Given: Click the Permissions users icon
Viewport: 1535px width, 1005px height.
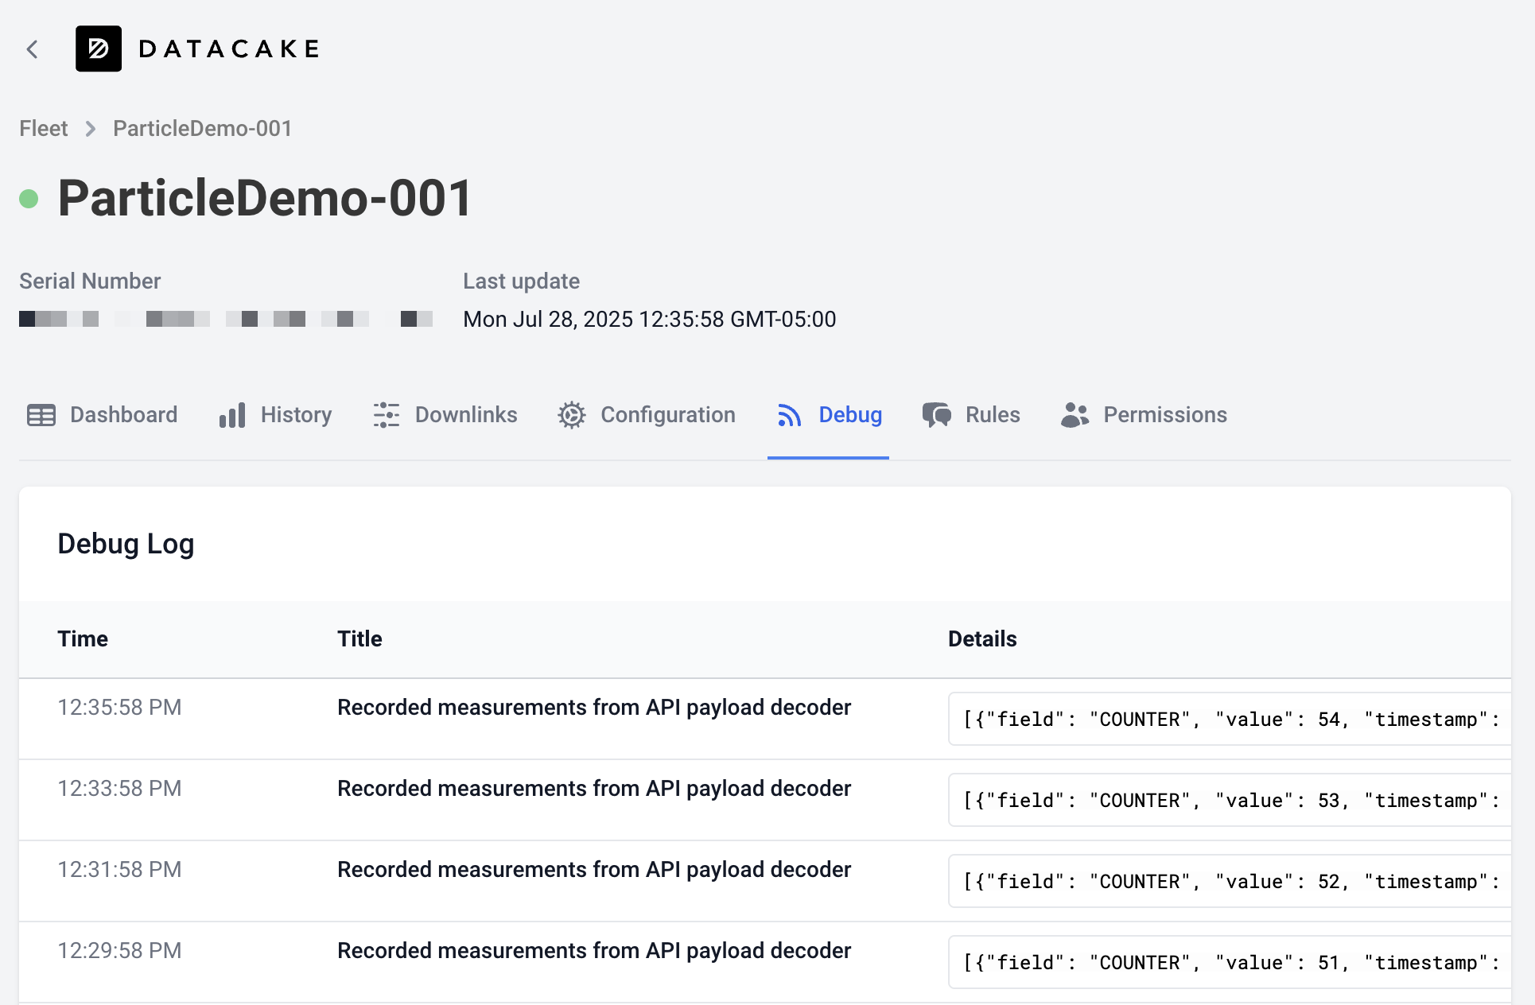Looking at the screenshot, I should click(x=1074, y=415).
